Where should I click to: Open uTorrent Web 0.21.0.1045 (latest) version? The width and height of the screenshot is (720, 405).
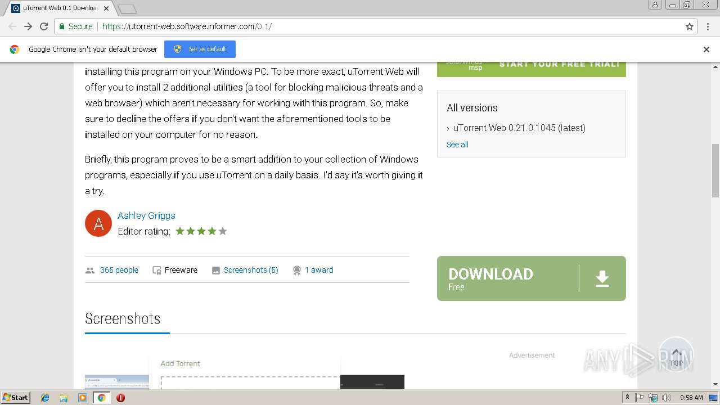(x=519, y=128)
